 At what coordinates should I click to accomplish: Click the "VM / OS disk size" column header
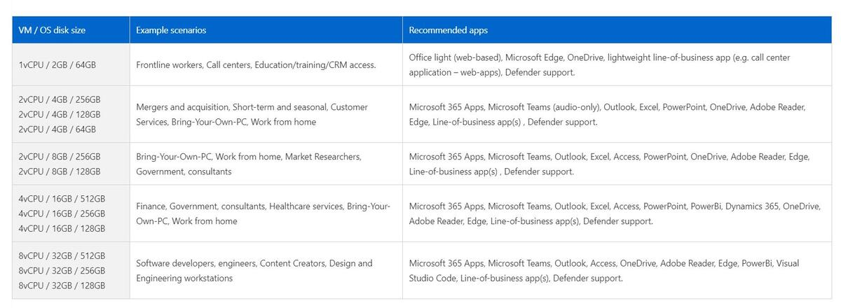coord(53,30)
